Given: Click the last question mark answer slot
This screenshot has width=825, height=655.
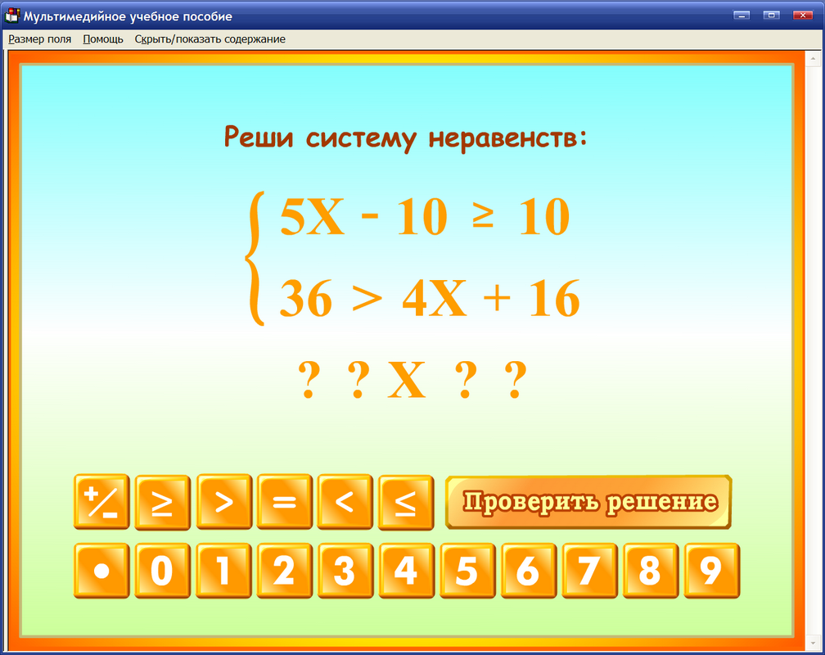Looking at the screenshot, I should [515, 378].
